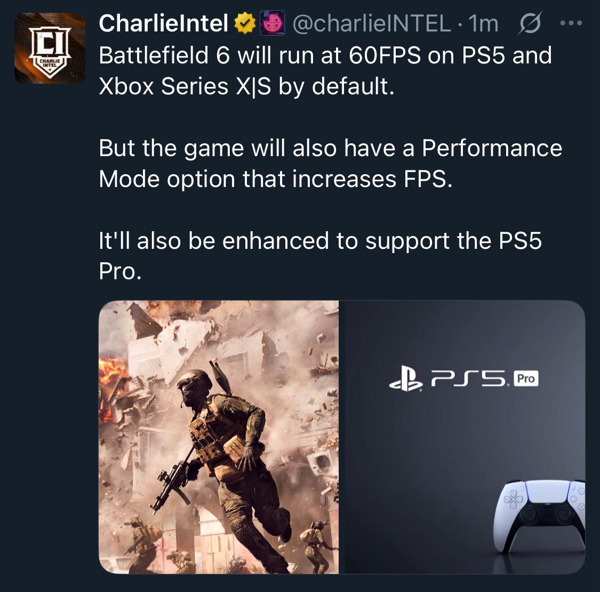Open the Grok slashed-circle icon
This screenshot has height=592, width=600.
(x=530, y=23)
